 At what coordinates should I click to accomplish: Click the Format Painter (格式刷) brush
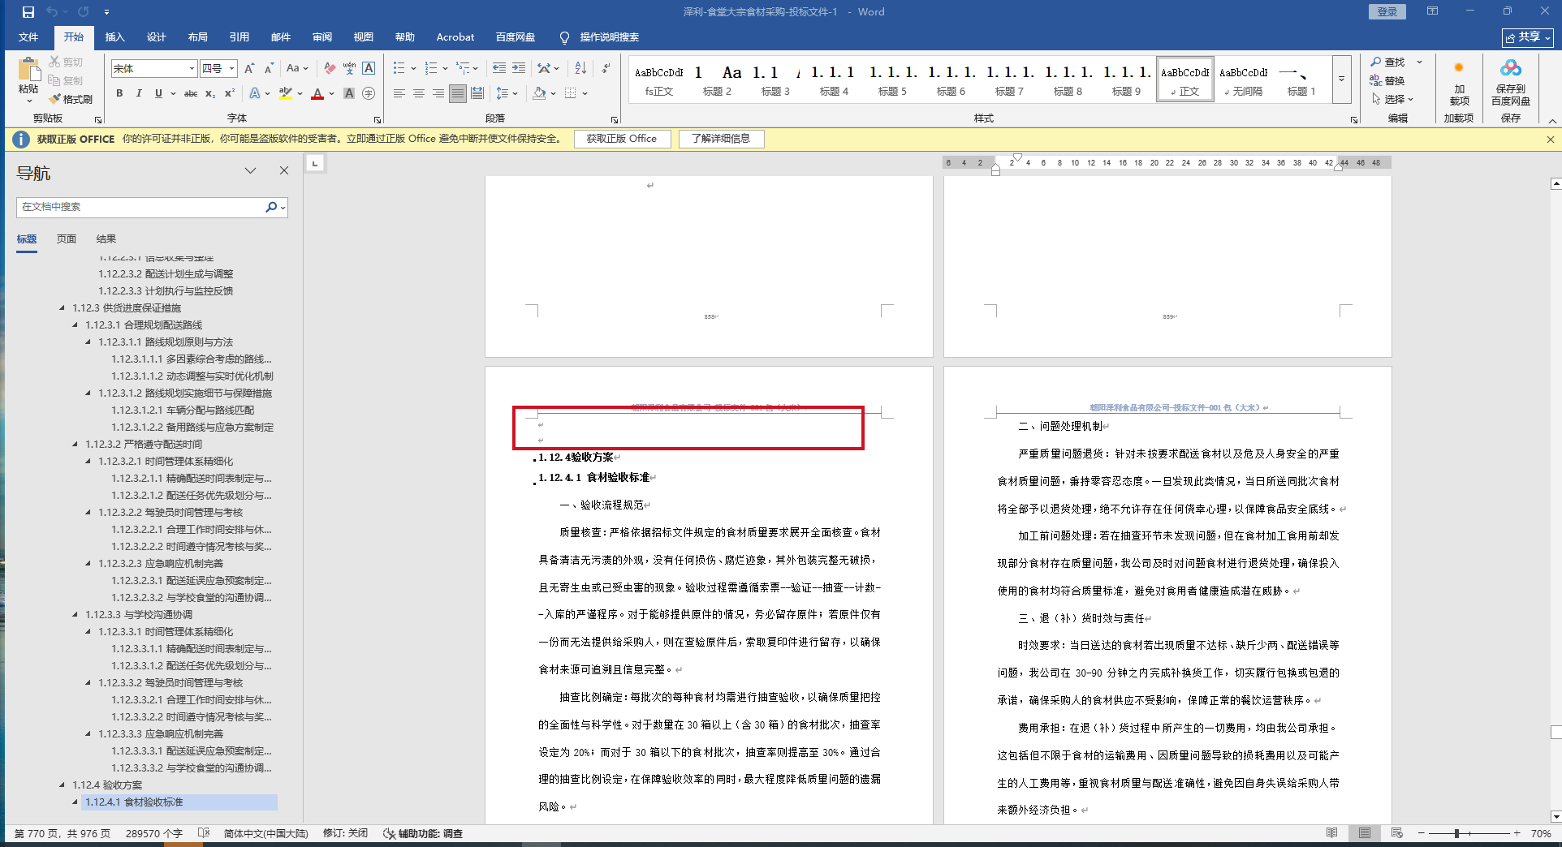[71, 99]
